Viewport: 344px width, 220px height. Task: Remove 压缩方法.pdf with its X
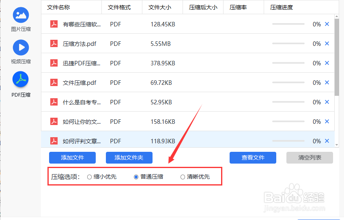(327, 43)
